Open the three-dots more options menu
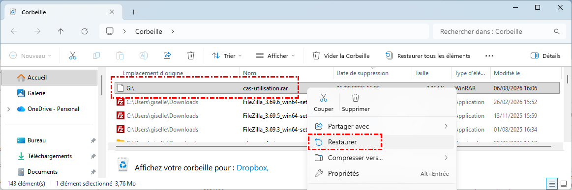This screenshot has width=572, height=190. [x=489, y=56]
